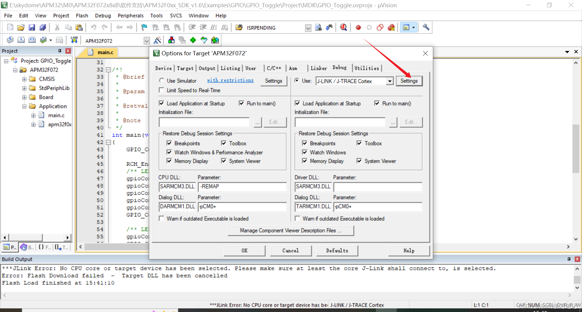Click the Translate current file icon
The image size is (582, 312).
(x=10, y=40)
